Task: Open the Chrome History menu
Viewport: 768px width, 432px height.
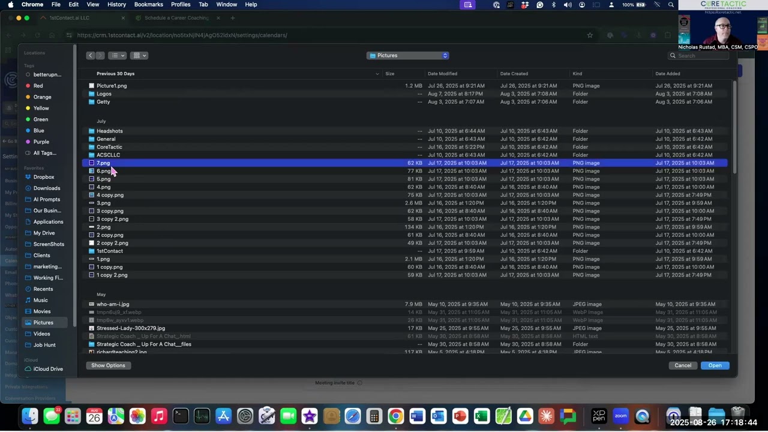Action: (x=116, y=5)
